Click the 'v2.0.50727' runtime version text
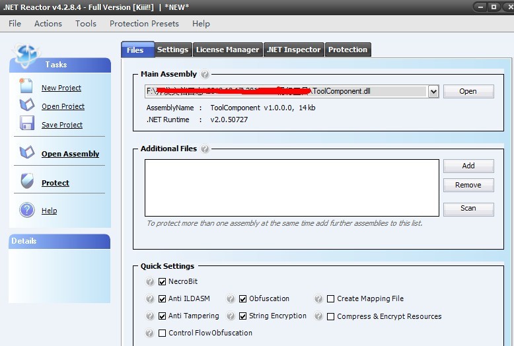 pos(229,120)
